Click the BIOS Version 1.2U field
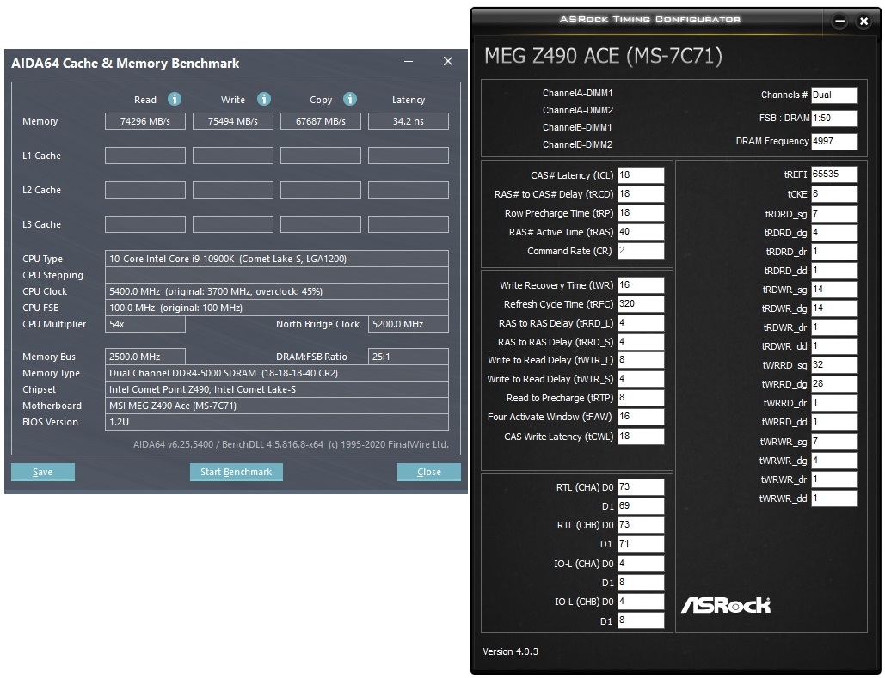This screenshot has width=885, height=678. click(277, 423)
